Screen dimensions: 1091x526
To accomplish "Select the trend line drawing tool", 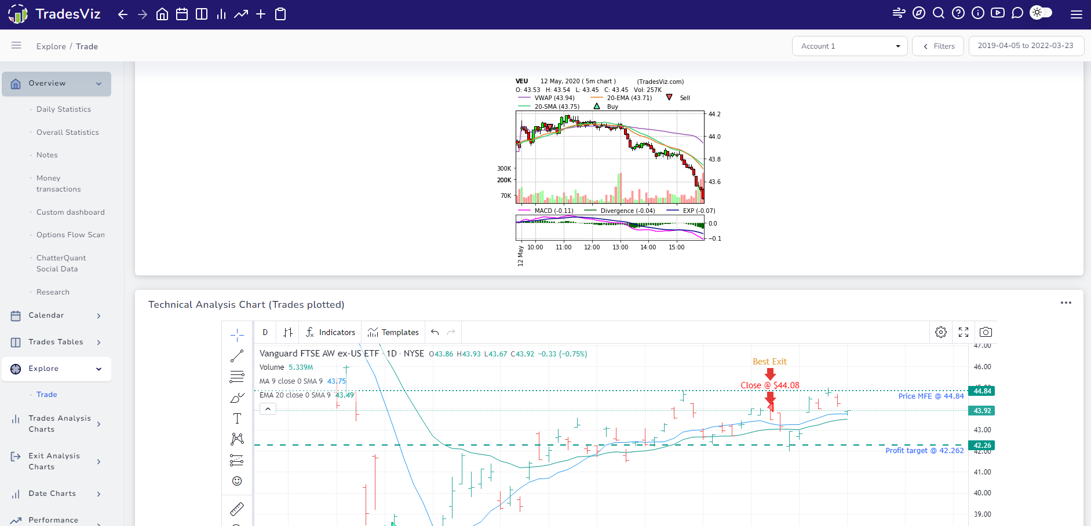I will point(237,356).
